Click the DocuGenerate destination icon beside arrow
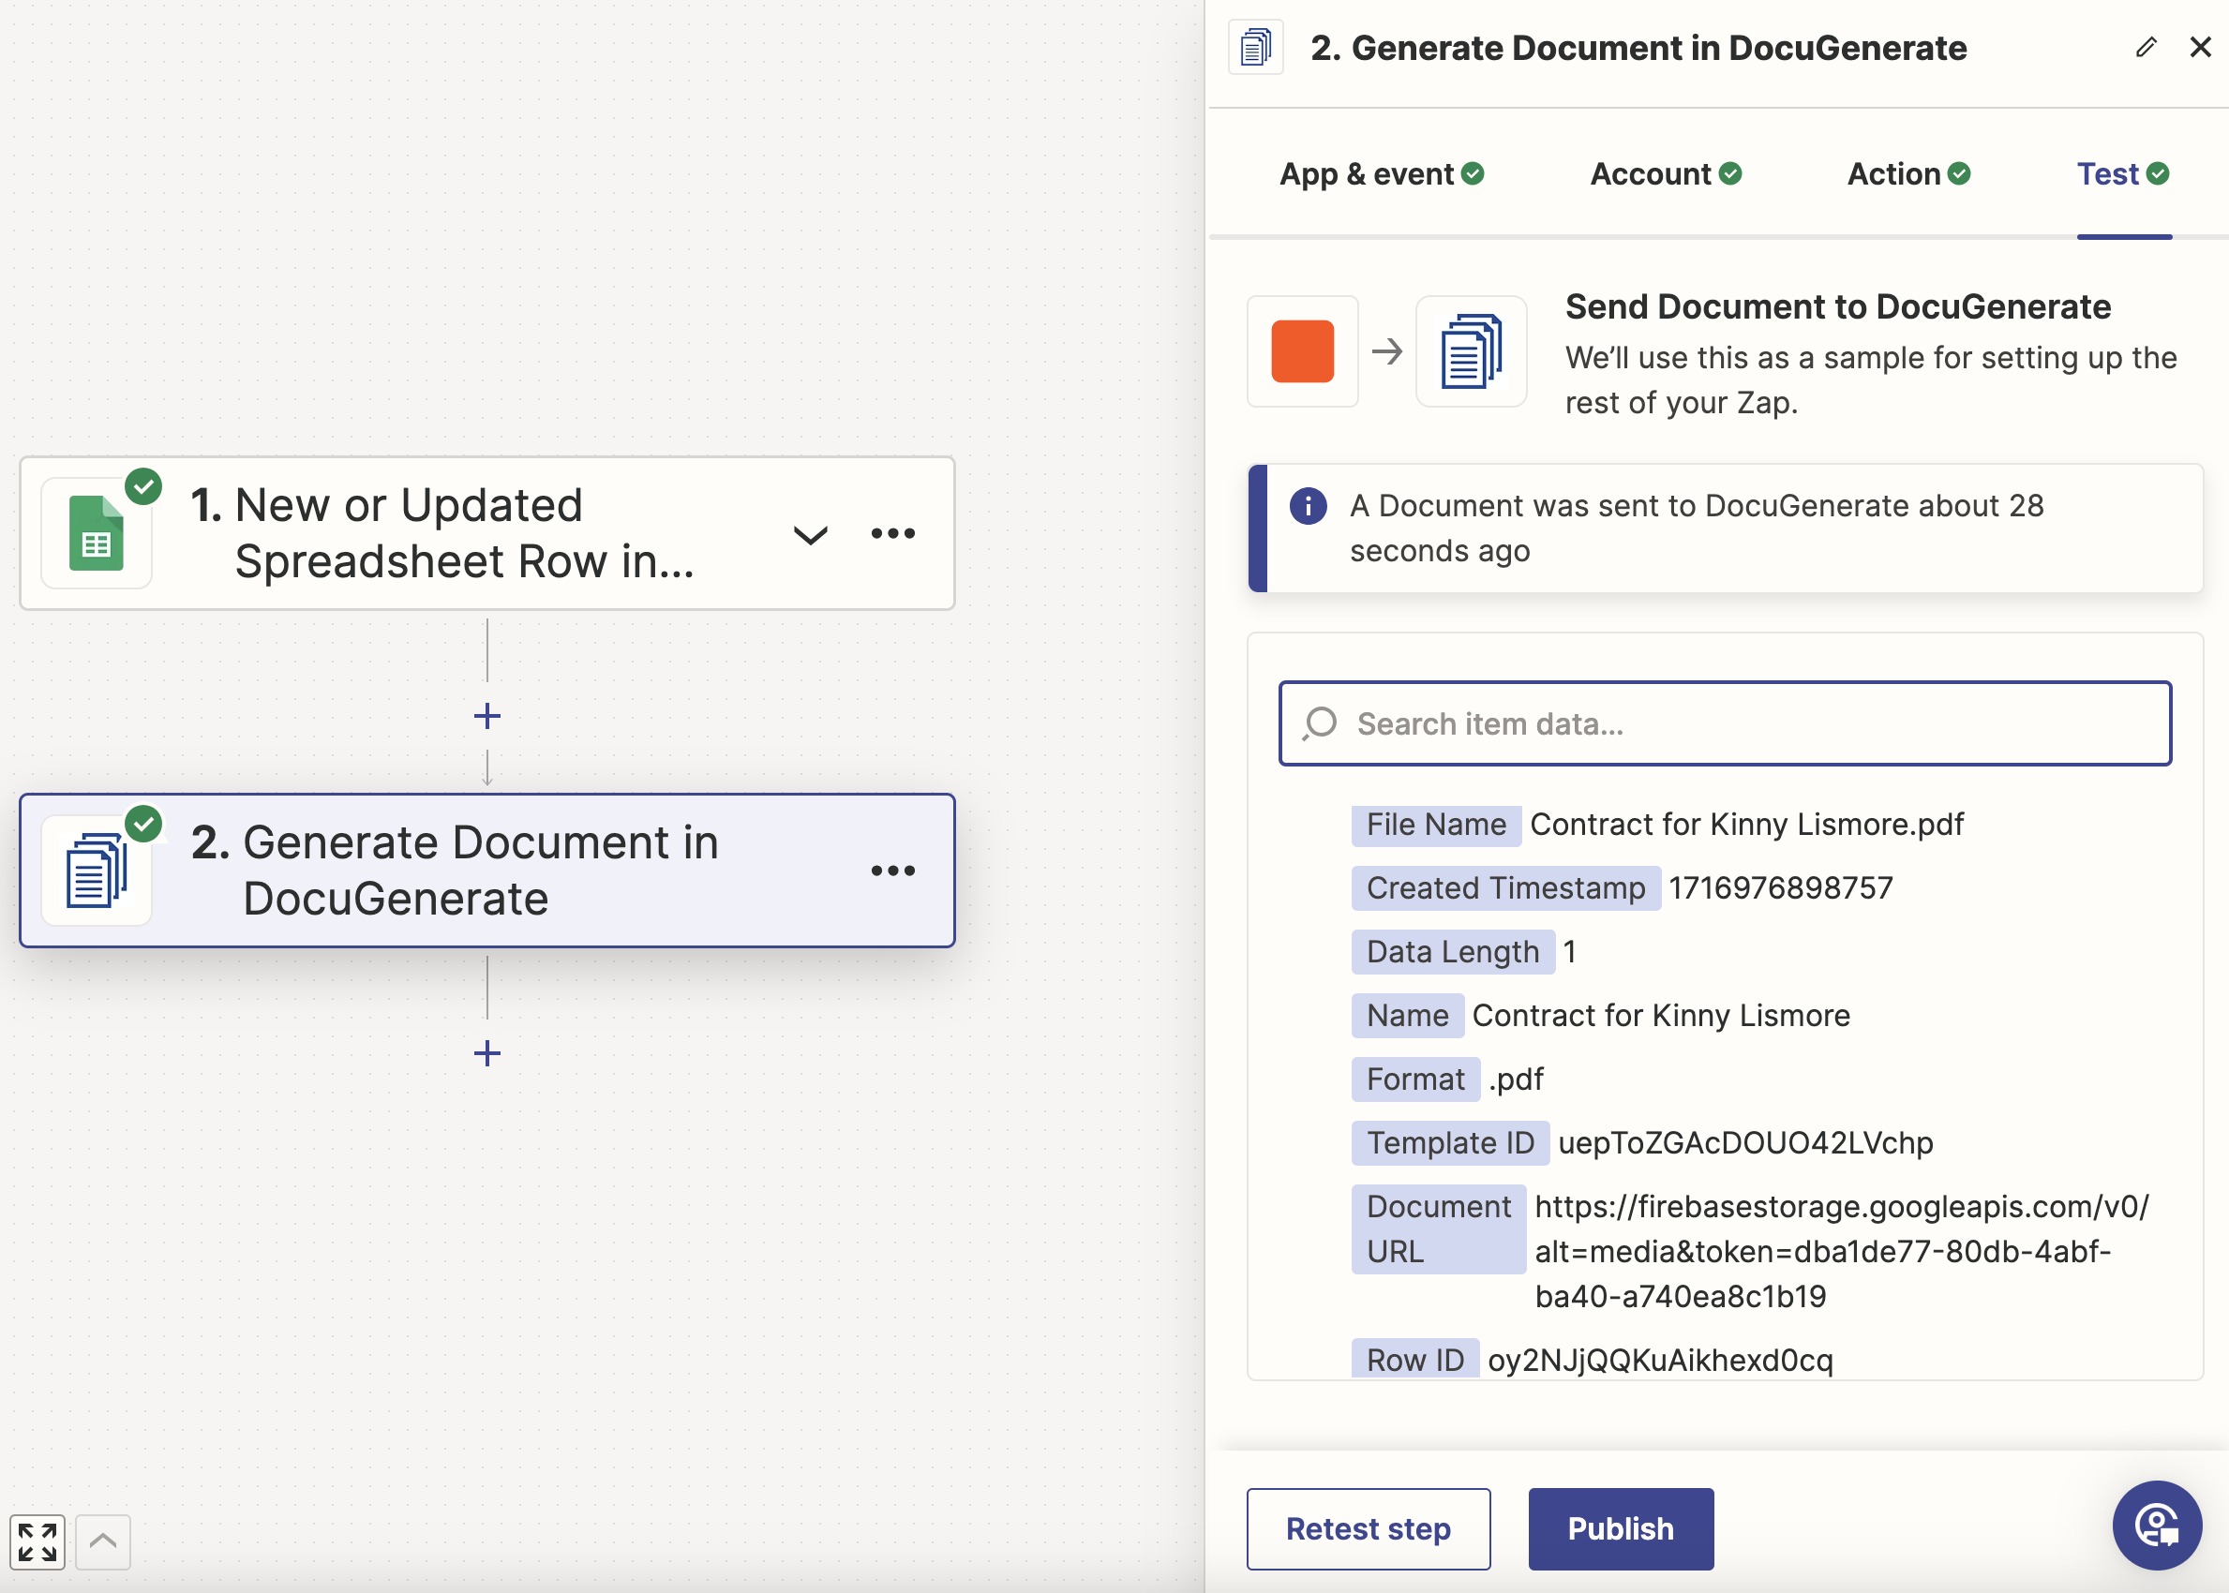 pyautogui.click(x=1471, y=351)
